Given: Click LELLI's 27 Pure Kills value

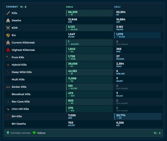Looking at the screenshot, I should [118, 56].
